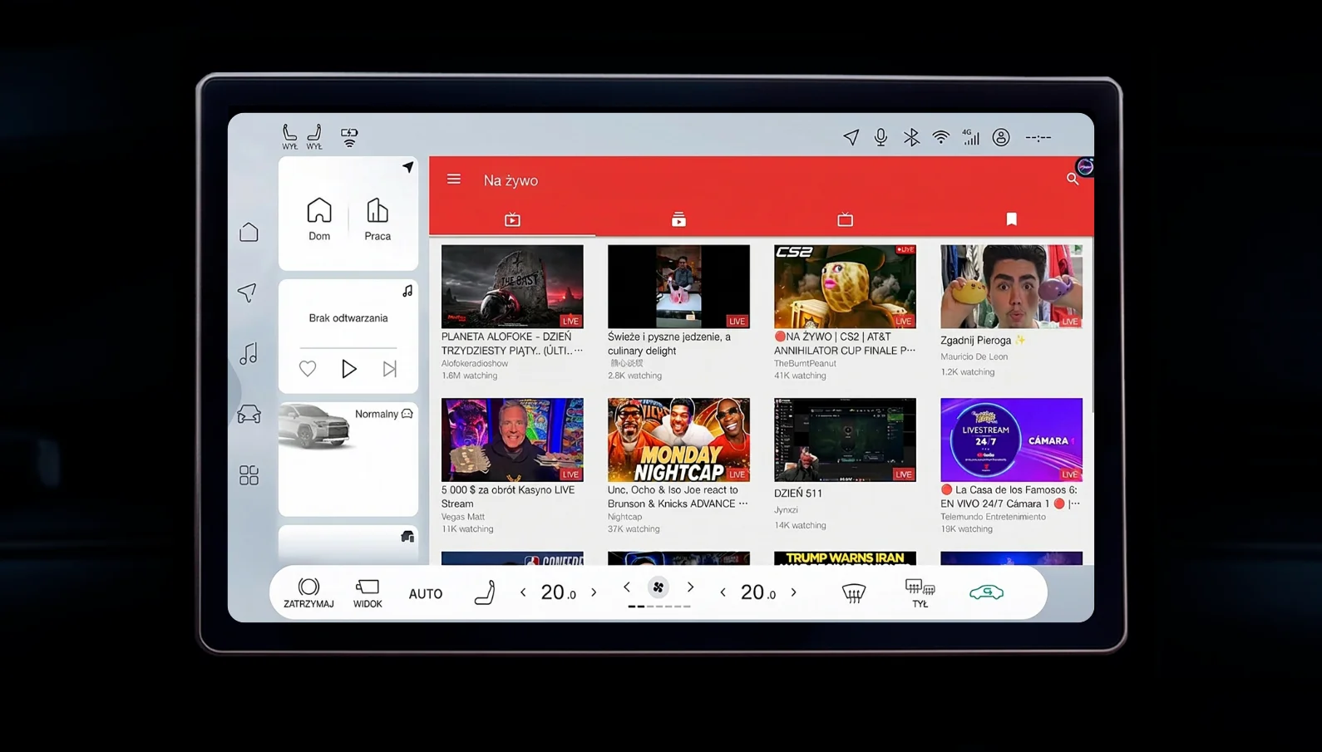This screenshot has width=1322, height=752.
Task: Start playback on the media card
Action: pos(349,368)
